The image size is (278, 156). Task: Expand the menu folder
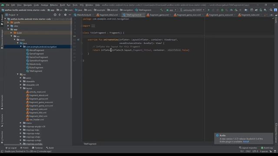[21, 123]
